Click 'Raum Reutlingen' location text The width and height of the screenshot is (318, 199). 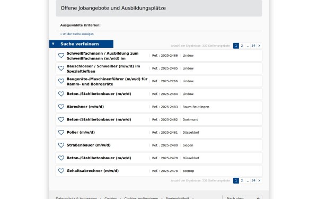coord(196,107)
